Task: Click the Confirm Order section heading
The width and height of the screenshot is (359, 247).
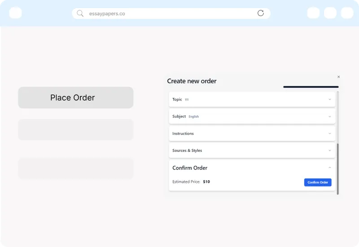Action: [190, 168]
